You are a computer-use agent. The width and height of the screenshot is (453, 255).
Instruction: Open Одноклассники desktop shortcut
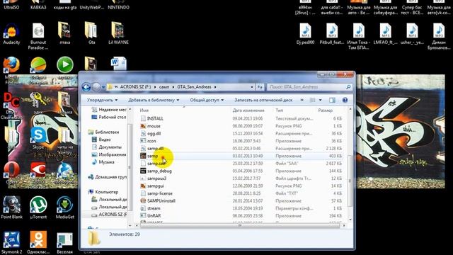click(x=38, y=242)
